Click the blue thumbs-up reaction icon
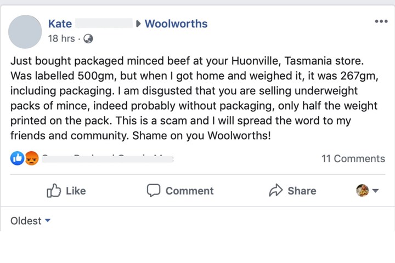The height and width of the screenshot is (263, 395). (x=17, y=158)
